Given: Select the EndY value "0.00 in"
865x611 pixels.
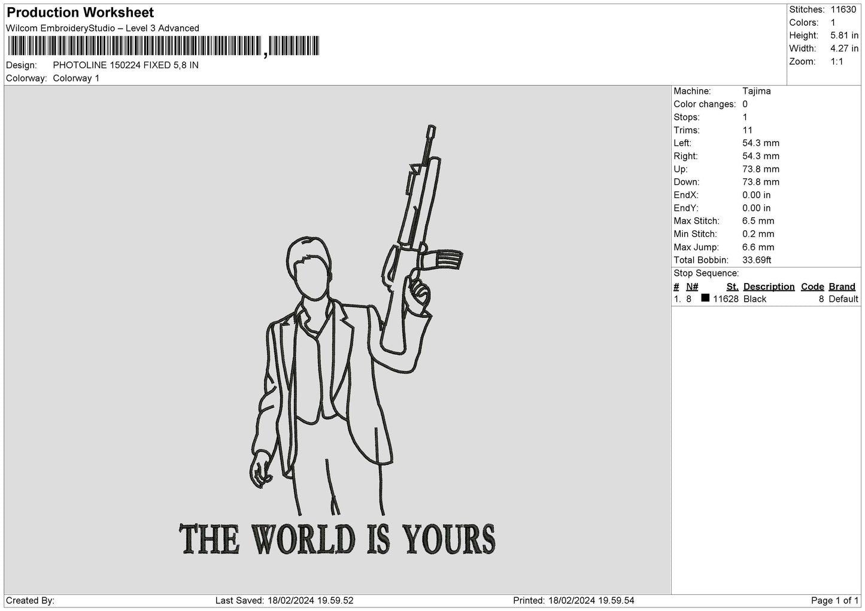Looking at the screenshot, I should click(x=757, y=208).
